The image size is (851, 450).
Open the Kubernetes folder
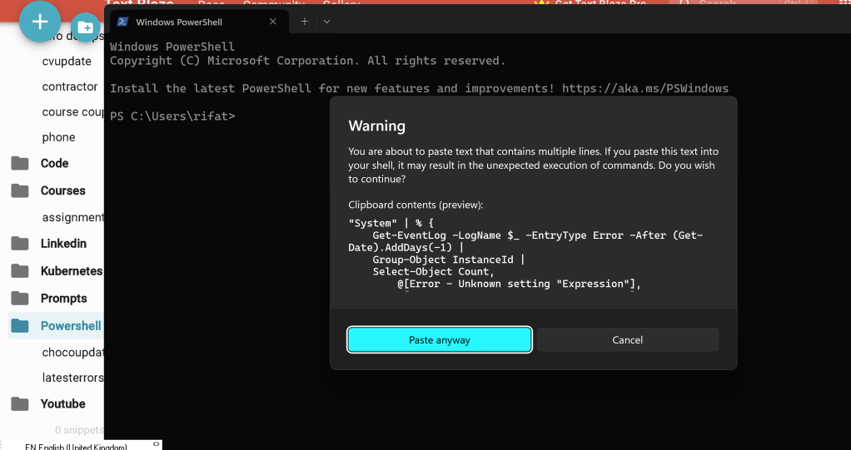(71, 271)
